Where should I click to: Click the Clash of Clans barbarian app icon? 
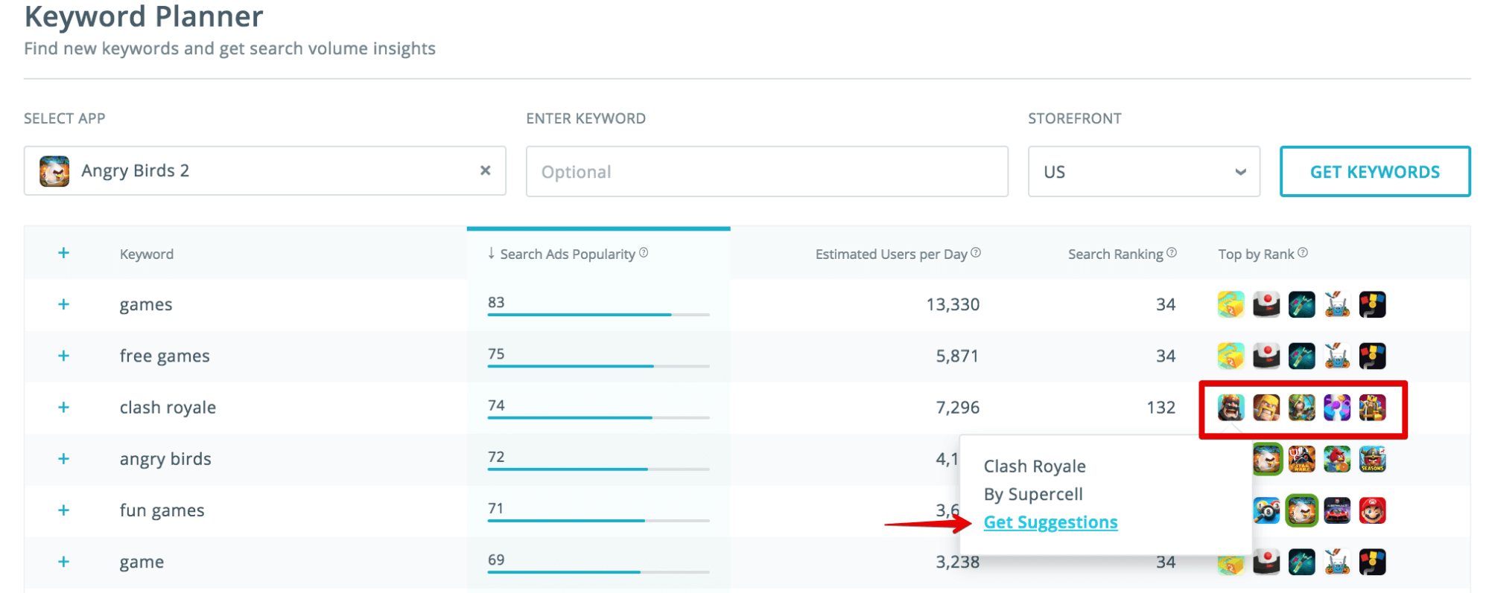point(1266,407)
